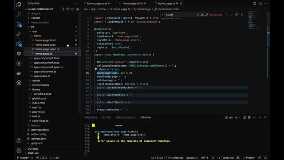Toggle Use Regular Expression in find widget
Image resolution: width=284 pixels, height=160 pixels.
[207, 15]
